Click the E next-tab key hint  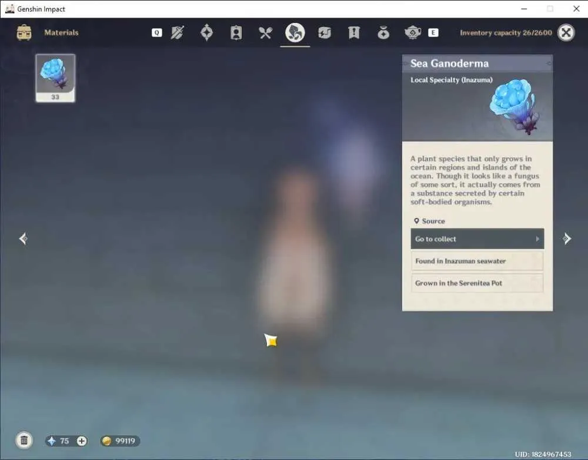433,32
